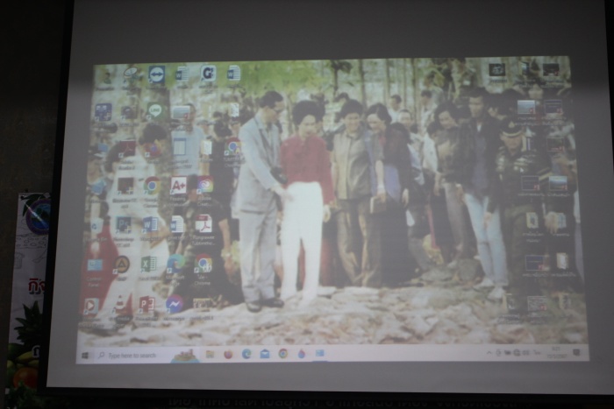Image resolution: width=614 pixels, height=409 pixels.
Task: Select the Word document beside the PDF file
Action: pyautogui.click(x=176, y=225)
